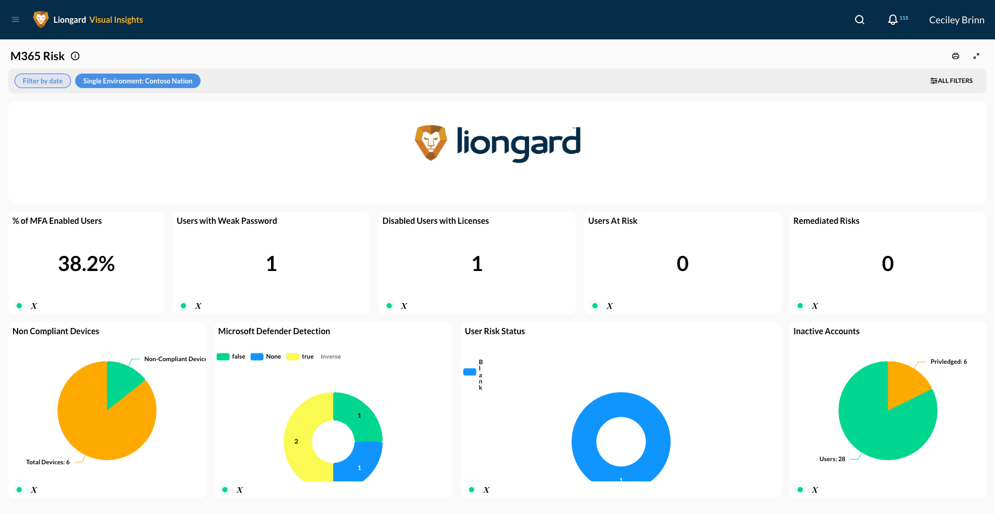Image resolution: width=995 pixels, height=514 pixels.
Task: Click the Liongard lion logo icon
Action: 41,20
